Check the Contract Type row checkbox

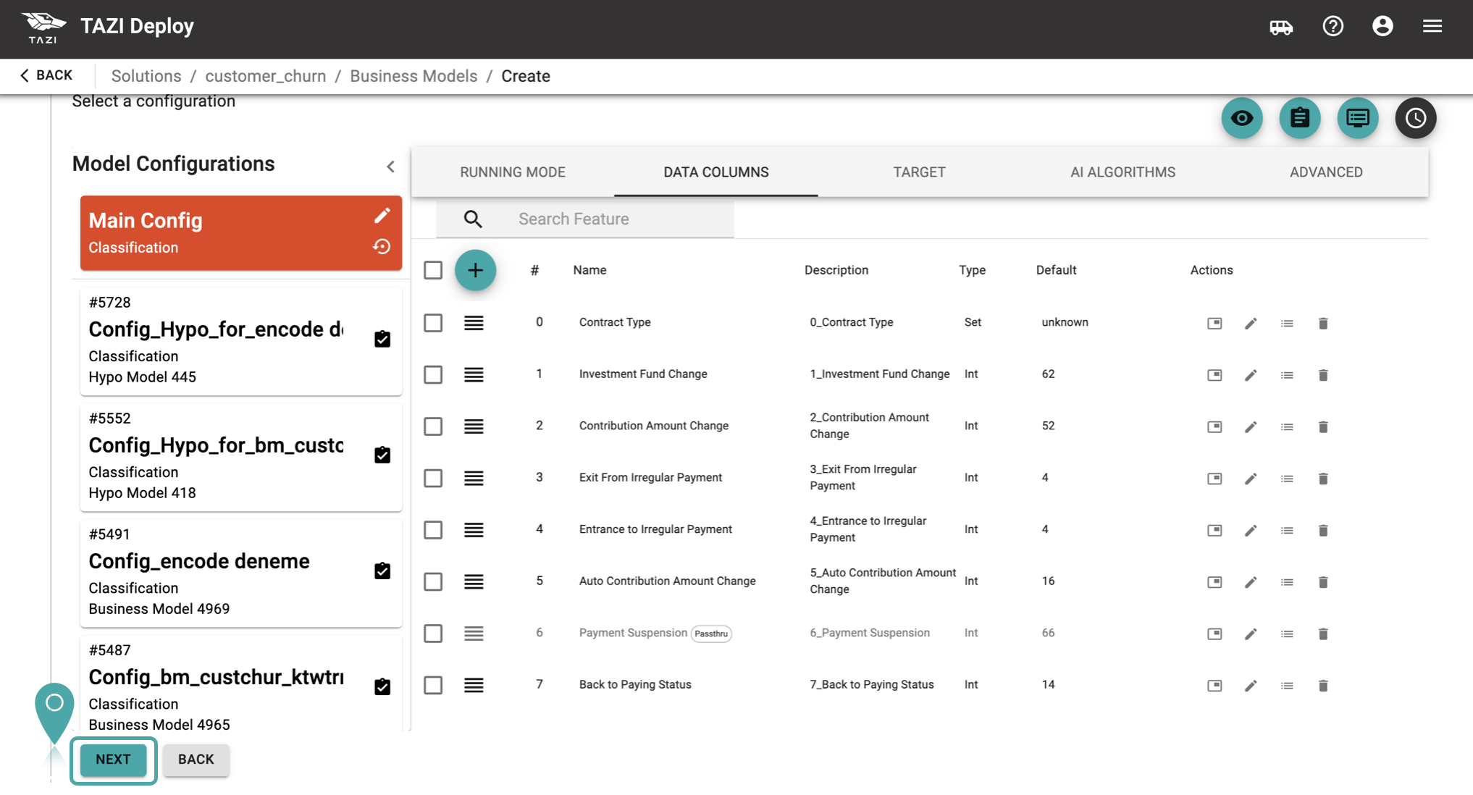pyautogui.click(x=433, y=323)
